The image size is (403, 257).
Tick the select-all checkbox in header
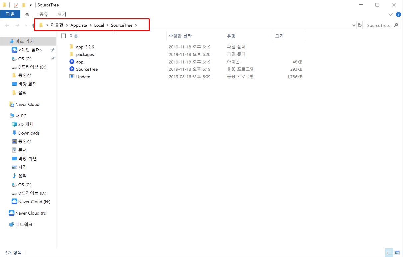(x=64, y=36)
